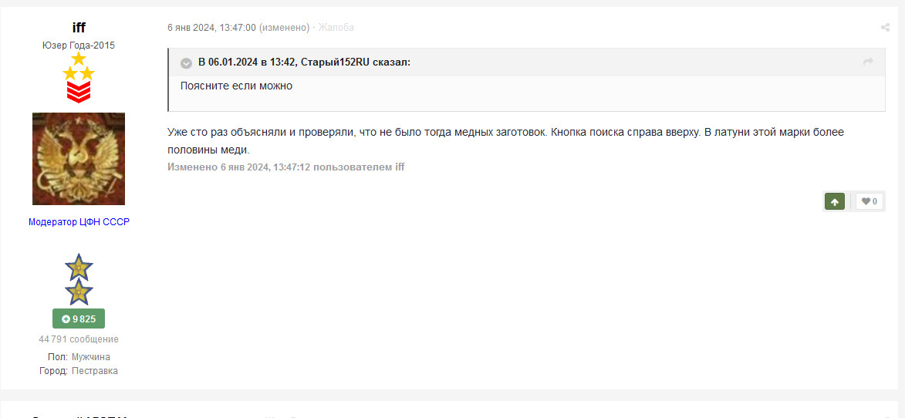Click the three gold stars rank icon
Screen dimensions: 905x418
[x=79, y=67]
